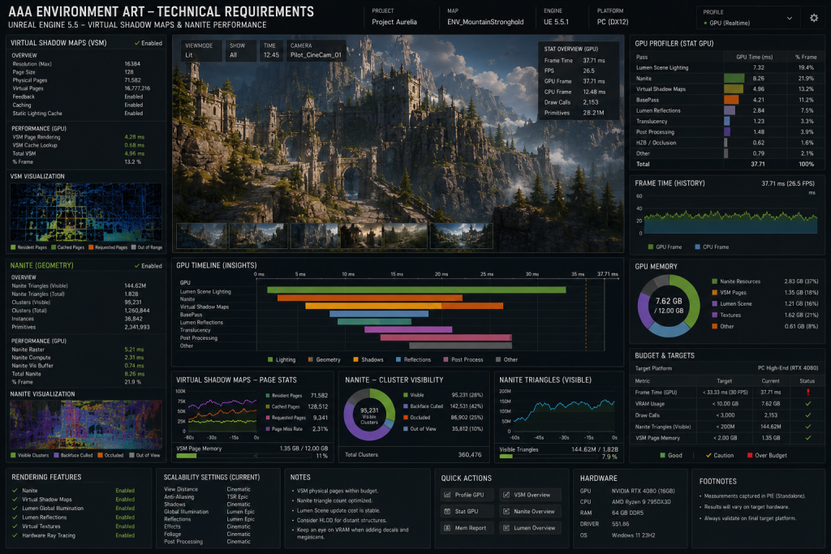This screenshot has height=554, width=831.
Task: Toggle Hardware Ray Tracing checkmark
Action: (15, 535)
